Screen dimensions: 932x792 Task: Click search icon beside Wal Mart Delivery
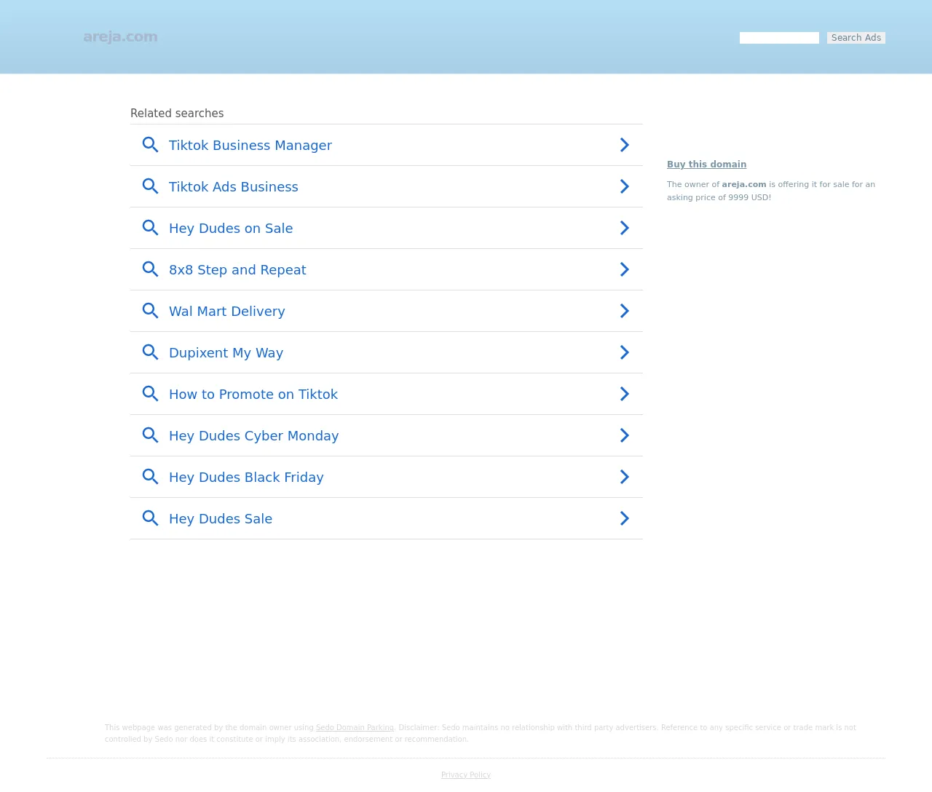pos(150,311)
